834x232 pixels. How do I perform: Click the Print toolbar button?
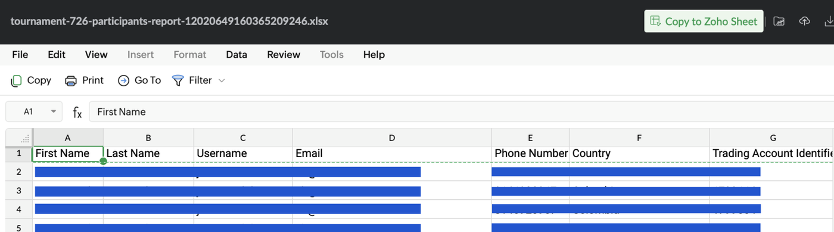84,80
